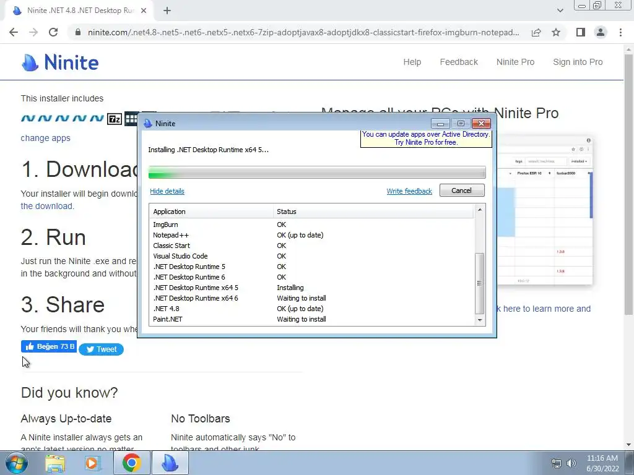Open Chrome tab search dropdown
Image resolution: width=634 pixels, height=475 pixels.
[x=560, y=11]
